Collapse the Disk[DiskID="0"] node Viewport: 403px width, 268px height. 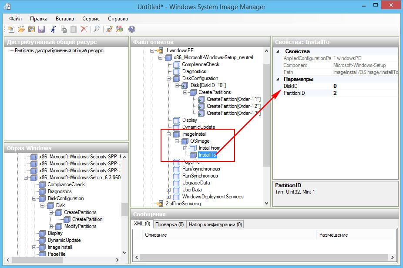tap(177, 85)
